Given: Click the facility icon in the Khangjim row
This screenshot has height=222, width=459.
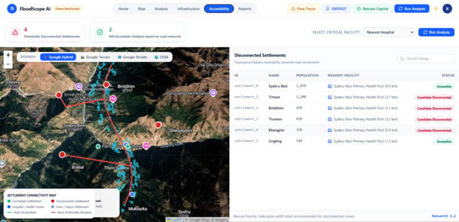Looking at the screenshot, I should tap(330, 130).
